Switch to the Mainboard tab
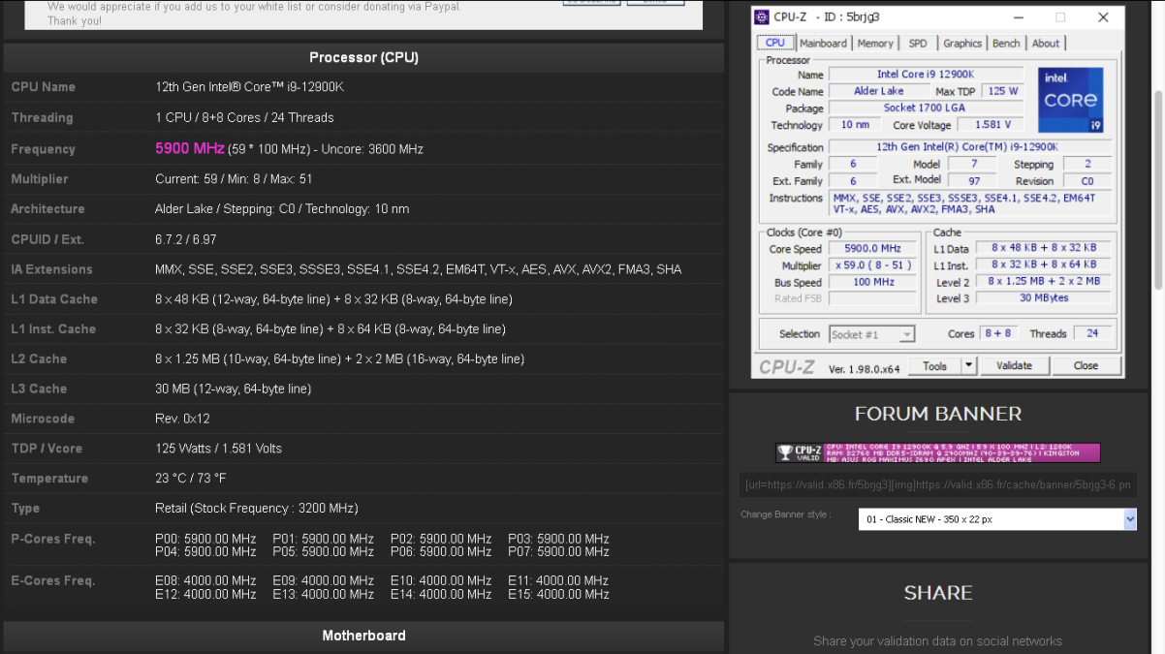Viewport: 1165px width, 654px height. (x=823, y=44)
